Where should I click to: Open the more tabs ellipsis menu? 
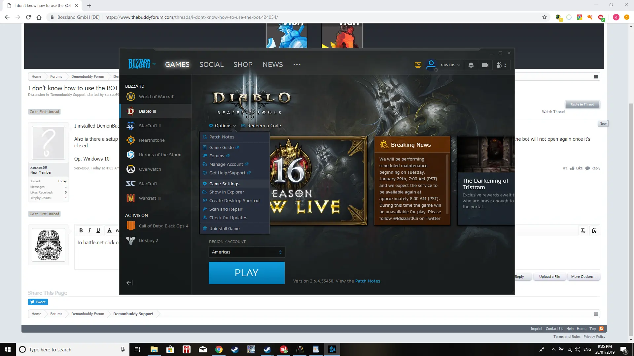click(x=297, y=65)
